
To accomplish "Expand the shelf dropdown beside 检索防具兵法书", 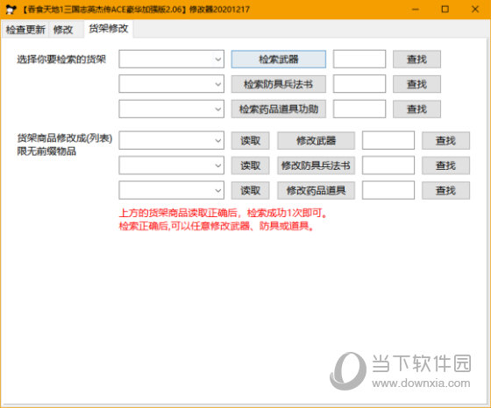I will click(x=171, y=84).
